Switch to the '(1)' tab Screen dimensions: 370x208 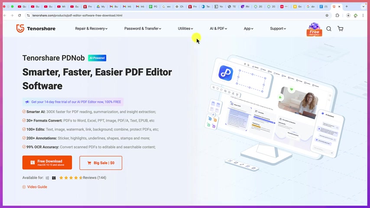coord(324,6)
